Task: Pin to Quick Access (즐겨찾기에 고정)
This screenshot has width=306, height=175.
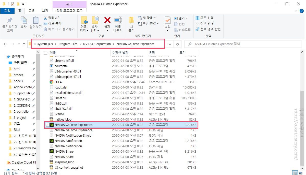Action: [10, 25]
